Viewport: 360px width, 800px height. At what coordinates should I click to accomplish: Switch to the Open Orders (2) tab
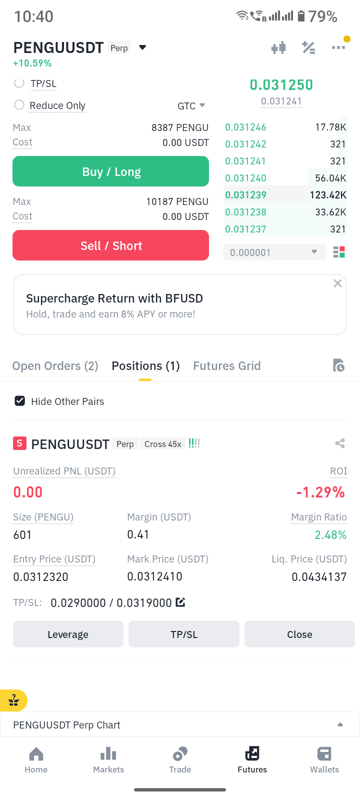coord(55,366)
